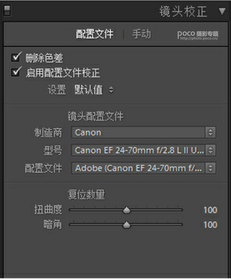
Task: Click the 扭曲度 slider handle
Action: 127,210
